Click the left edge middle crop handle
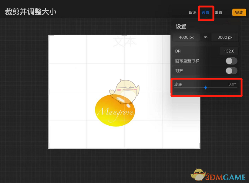This screenshot has width=249, height=183. tap(49, 92)
